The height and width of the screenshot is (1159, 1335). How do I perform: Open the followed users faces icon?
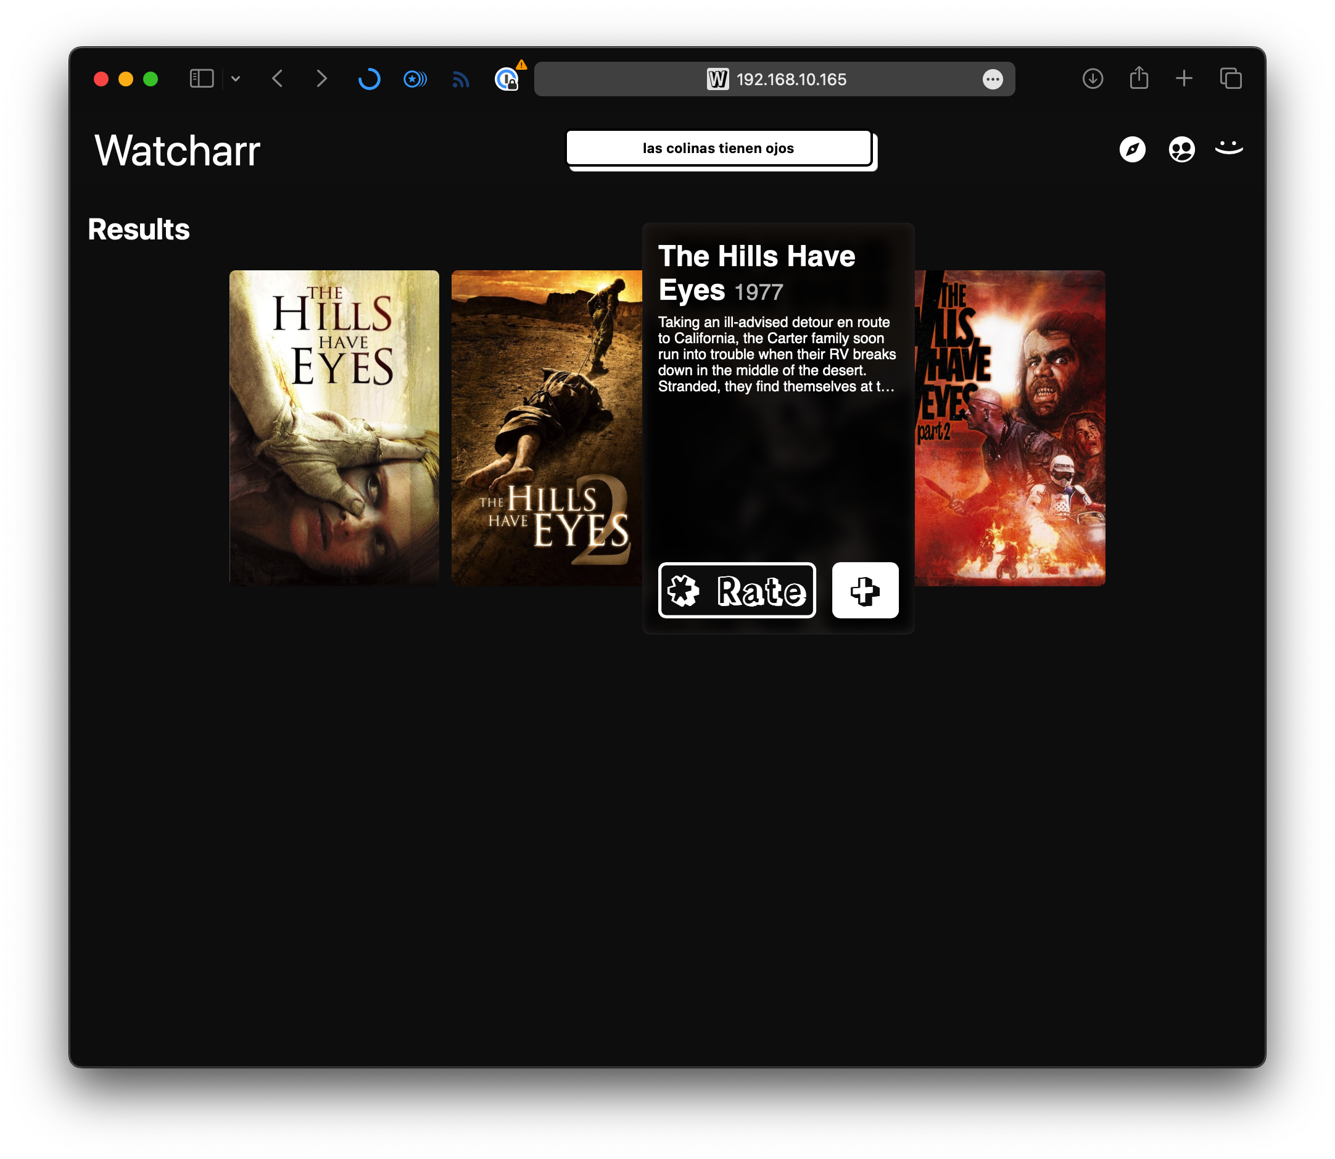1181,149
